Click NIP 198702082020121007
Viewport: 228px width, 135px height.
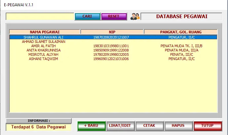point(111,37)
